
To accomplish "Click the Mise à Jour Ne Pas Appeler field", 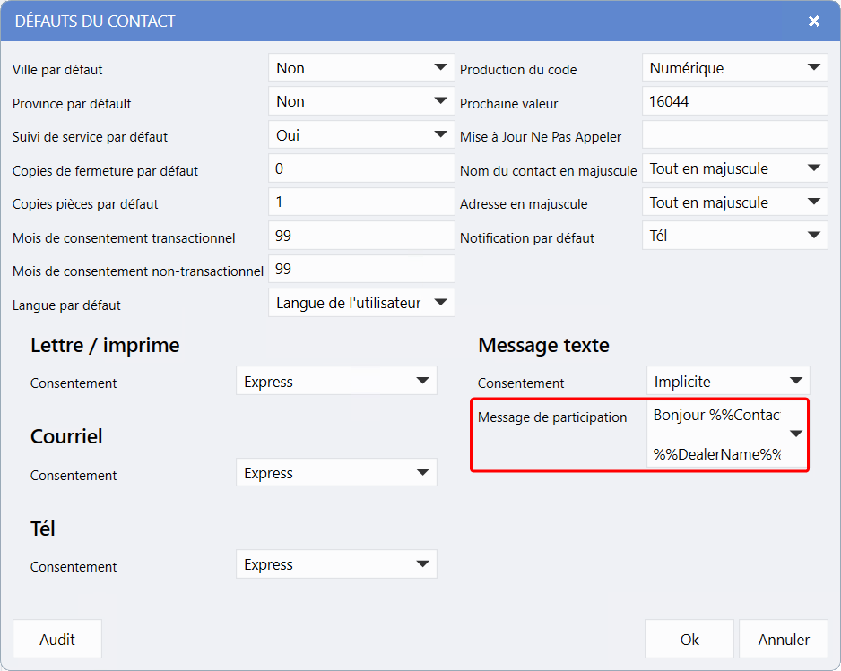I will coord(734,135).
